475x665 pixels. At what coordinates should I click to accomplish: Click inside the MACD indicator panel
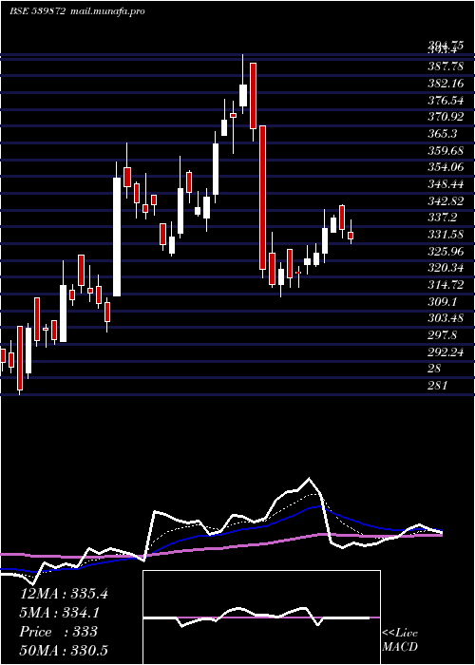tap(261, 617)
